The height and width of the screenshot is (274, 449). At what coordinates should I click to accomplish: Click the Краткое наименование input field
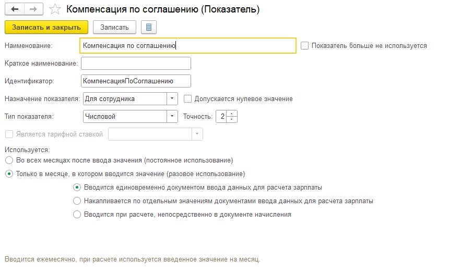pos(136,64)
